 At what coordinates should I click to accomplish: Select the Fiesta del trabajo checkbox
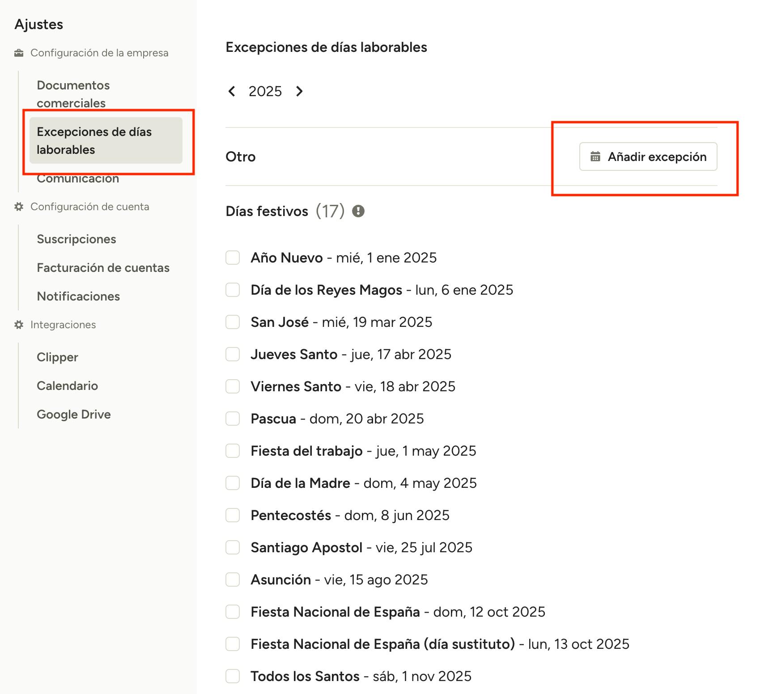(x=233, y=451)
